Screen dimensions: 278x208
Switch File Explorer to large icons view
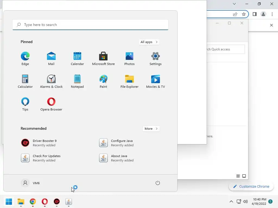click(244, 176)
